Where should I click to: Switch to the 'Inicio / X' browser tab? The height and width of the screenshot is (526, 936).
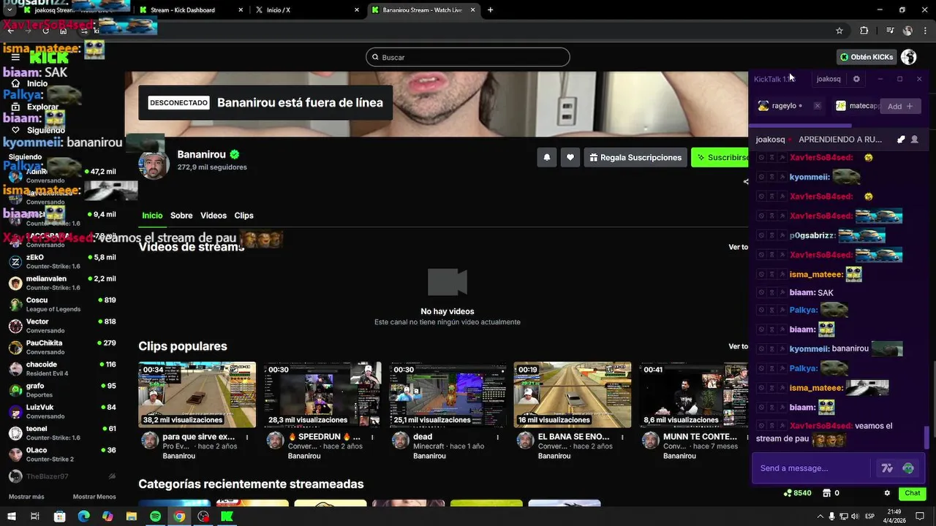[x=307, y=10]
